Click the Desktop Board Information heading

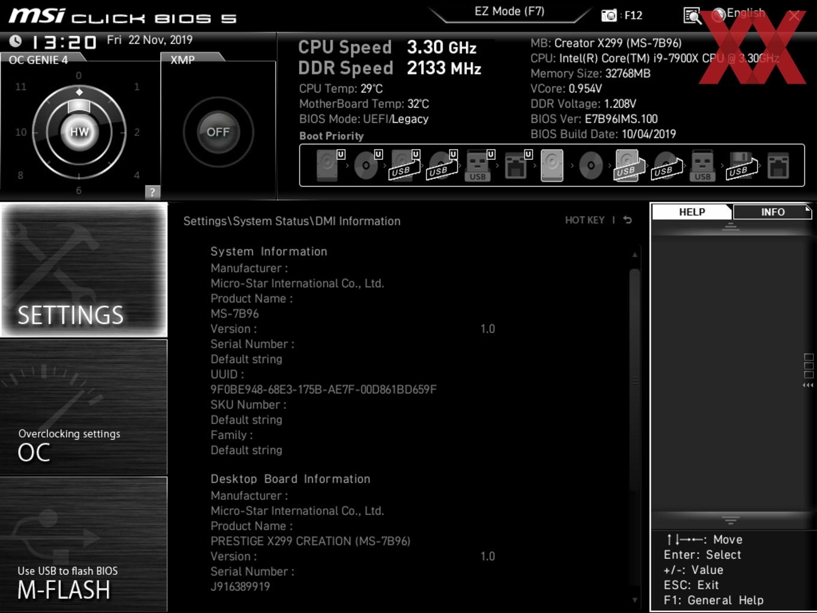[x=290, y=479]
